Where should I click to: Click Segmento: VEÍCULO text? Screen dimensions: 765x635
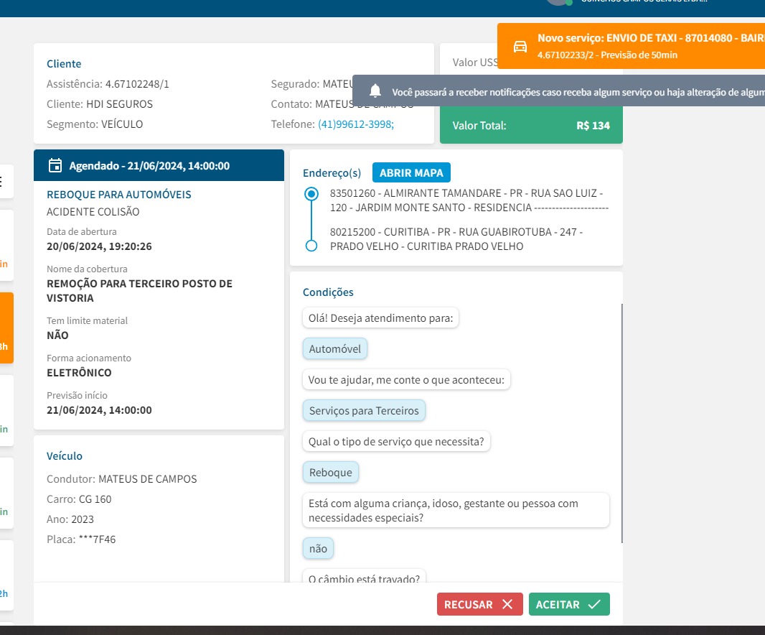95,124
